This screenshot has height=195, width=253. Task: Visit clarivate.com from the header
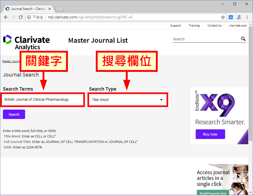(238, 25)
